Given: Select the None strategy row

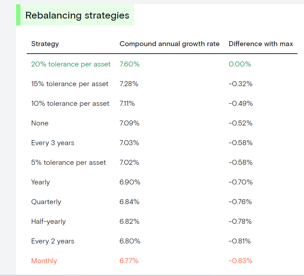Looking at the screenshot, I should [x=40, y=123].
